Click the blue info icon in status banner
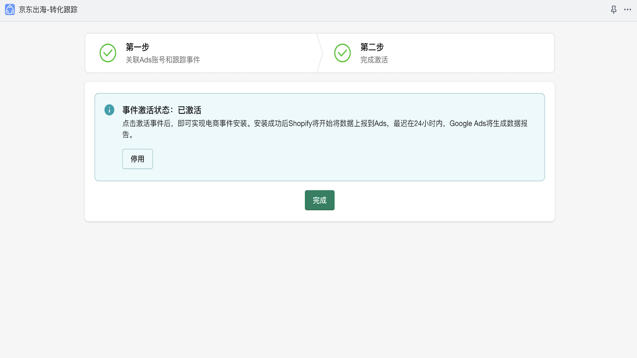Viewport: 637px width, 358px height. point(109,110)
